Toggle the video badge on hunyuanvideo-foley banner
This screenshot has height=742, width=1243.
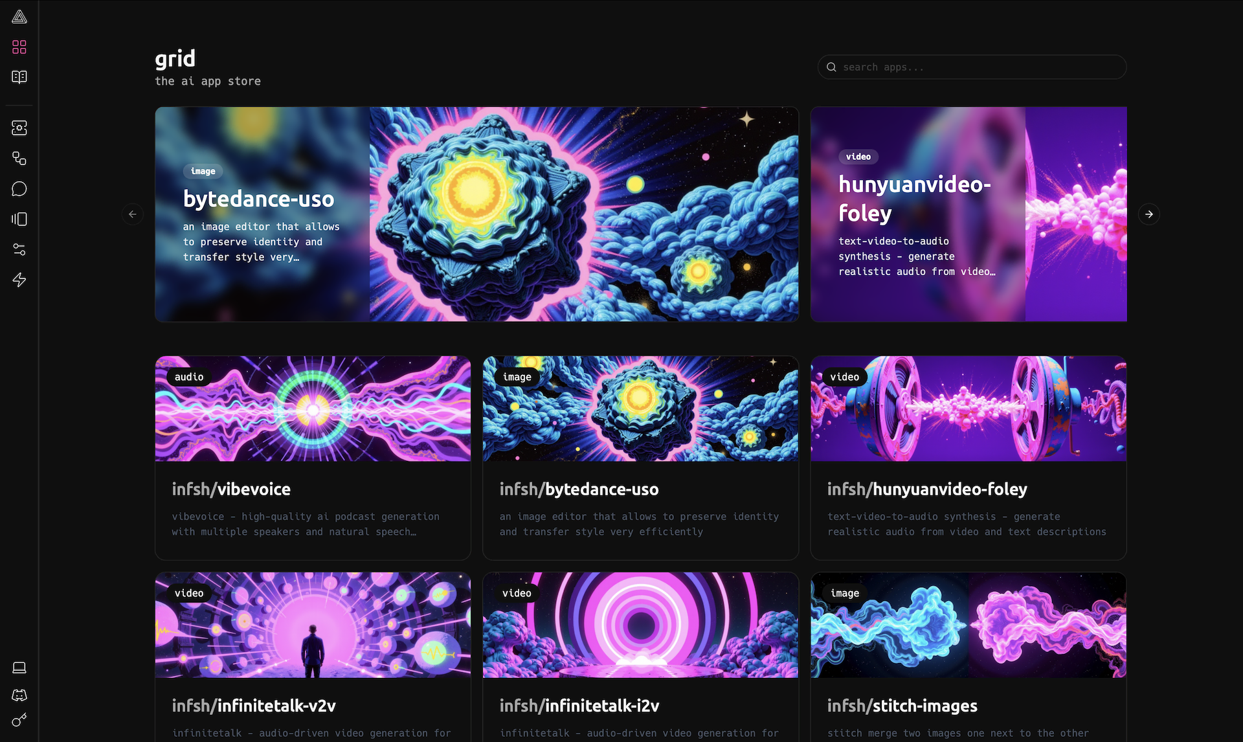(860, 156)
